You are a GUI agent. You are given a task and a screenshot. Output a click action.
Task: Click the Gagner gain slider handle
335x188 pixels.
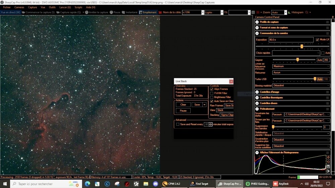click(x=297, y=60)
